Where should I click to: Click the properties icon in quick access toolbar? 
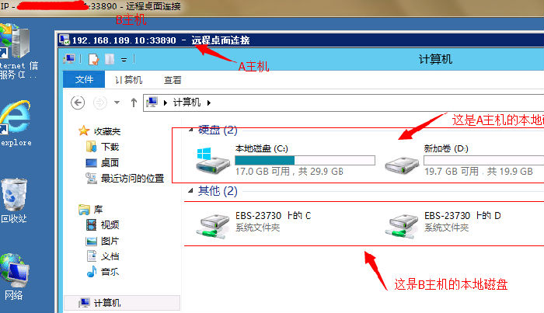click(94, 59)
